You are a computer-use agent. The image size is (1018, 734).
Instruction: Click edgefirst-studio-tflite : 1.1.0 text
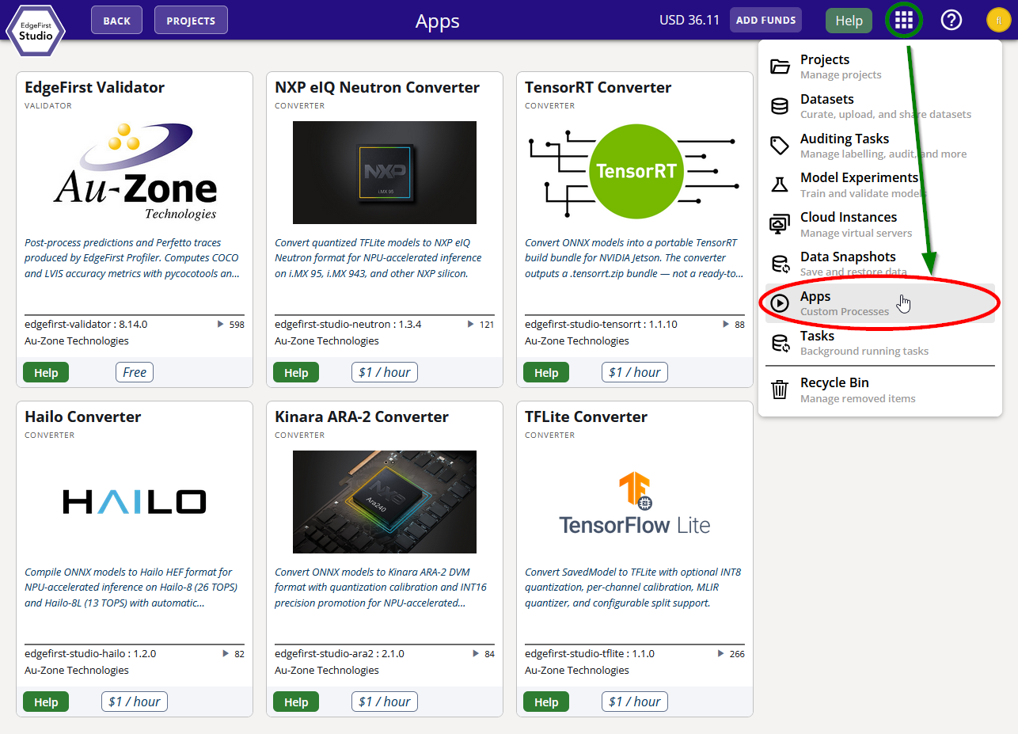point(590,654)
